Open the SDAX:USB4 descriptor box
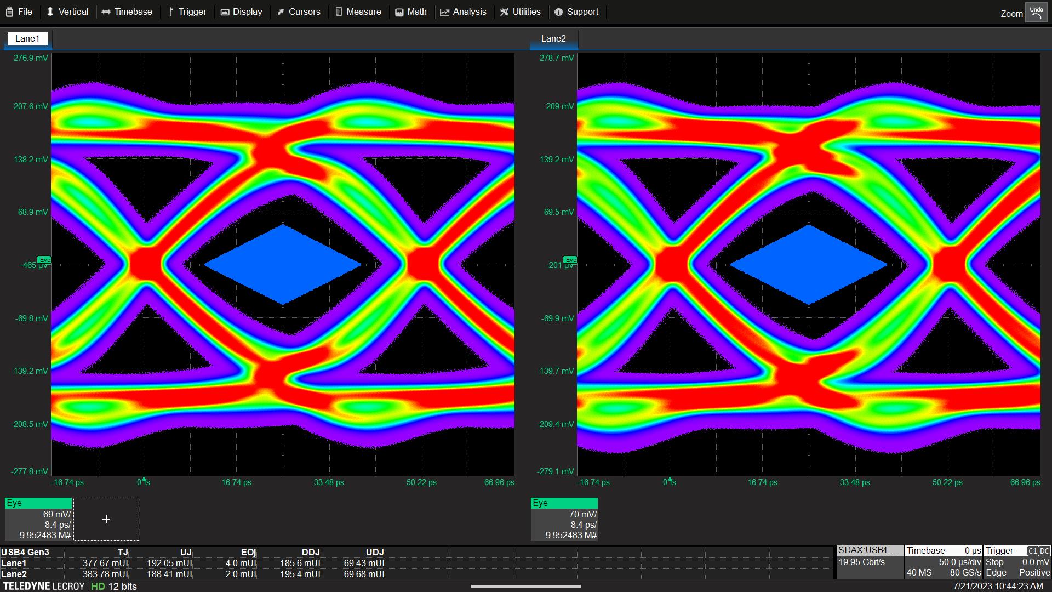Screen dimensions: 1052x592 [870, 562]
